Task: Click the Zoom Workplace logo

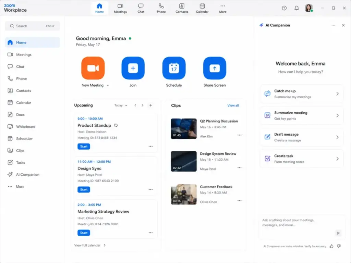Action: (15, 8)
